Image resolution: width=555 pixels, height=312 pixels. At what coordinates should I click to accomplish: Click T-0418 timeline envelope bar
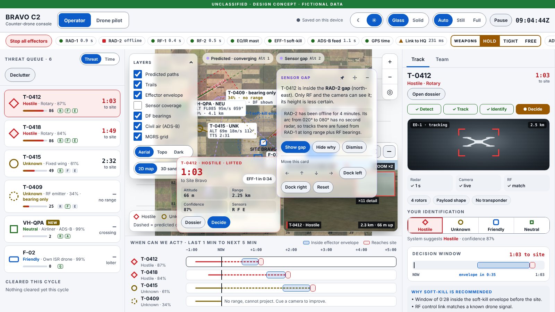click(276, 275)
